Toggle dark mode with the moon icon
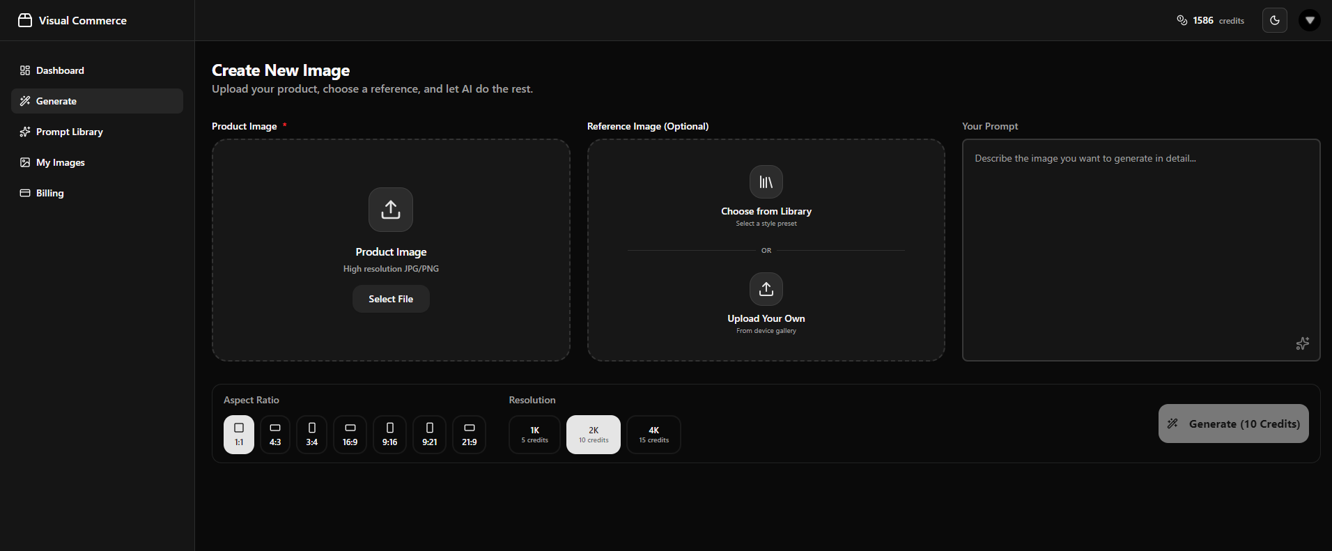The height and width of the screenshot is (551, 1332). [x=1274, y=20]
